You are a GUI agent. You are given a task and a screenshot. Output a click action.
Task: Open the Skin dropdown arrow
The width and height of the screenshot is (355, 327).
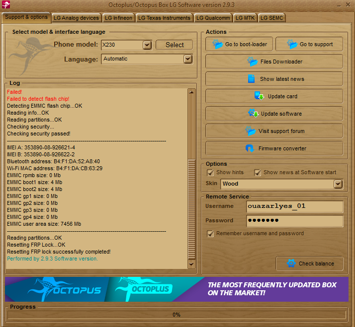(x=338, y=184)
